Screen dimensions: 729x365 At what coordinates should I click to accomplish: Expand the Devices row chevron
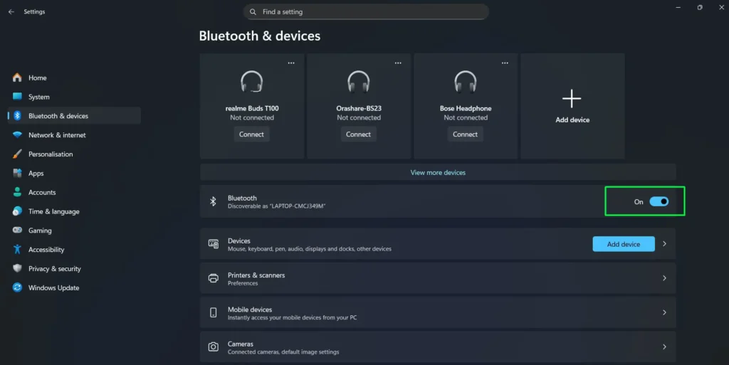click(664, 244)
